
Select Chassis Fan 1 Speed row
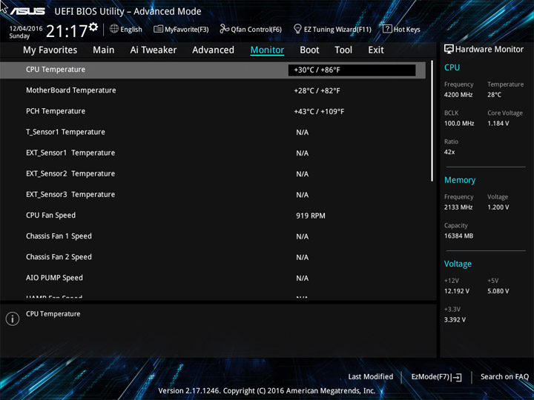click(213, 236)
